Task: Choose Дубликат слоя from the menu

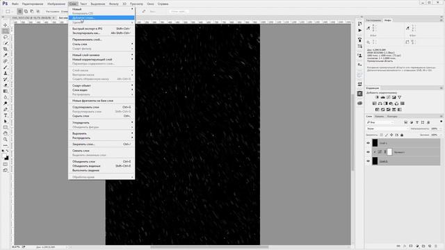Action: pyautogui.click(x=102, y=17)
